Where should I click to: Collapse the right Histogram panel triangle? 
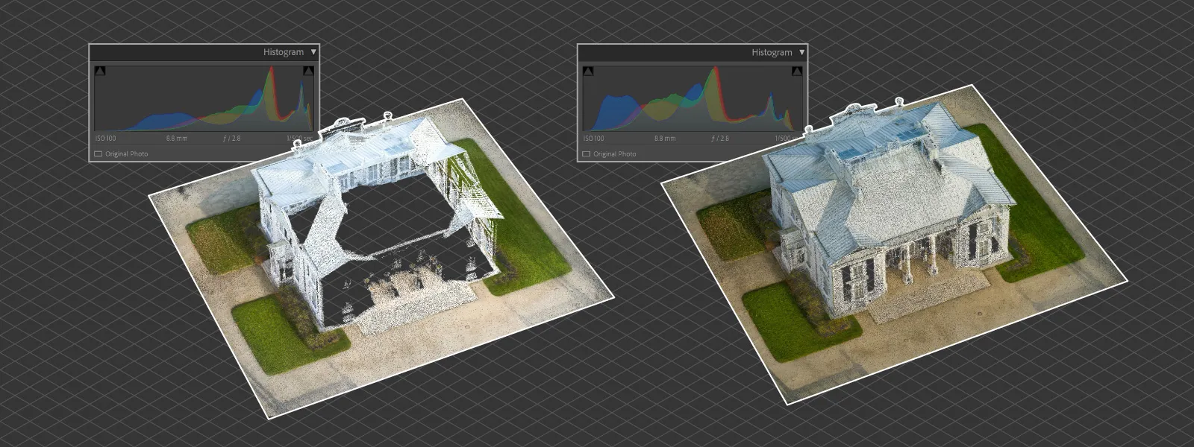coord(802,52)
